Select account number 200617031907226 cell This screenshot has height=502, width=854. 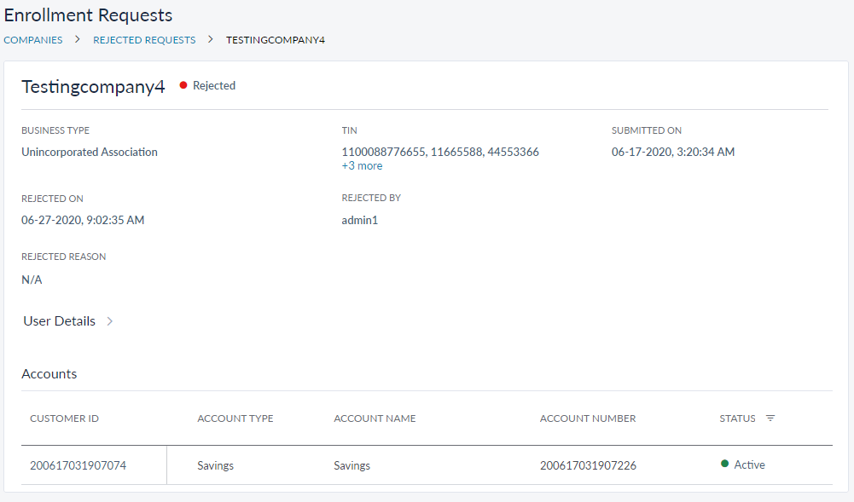coord(588,465)
